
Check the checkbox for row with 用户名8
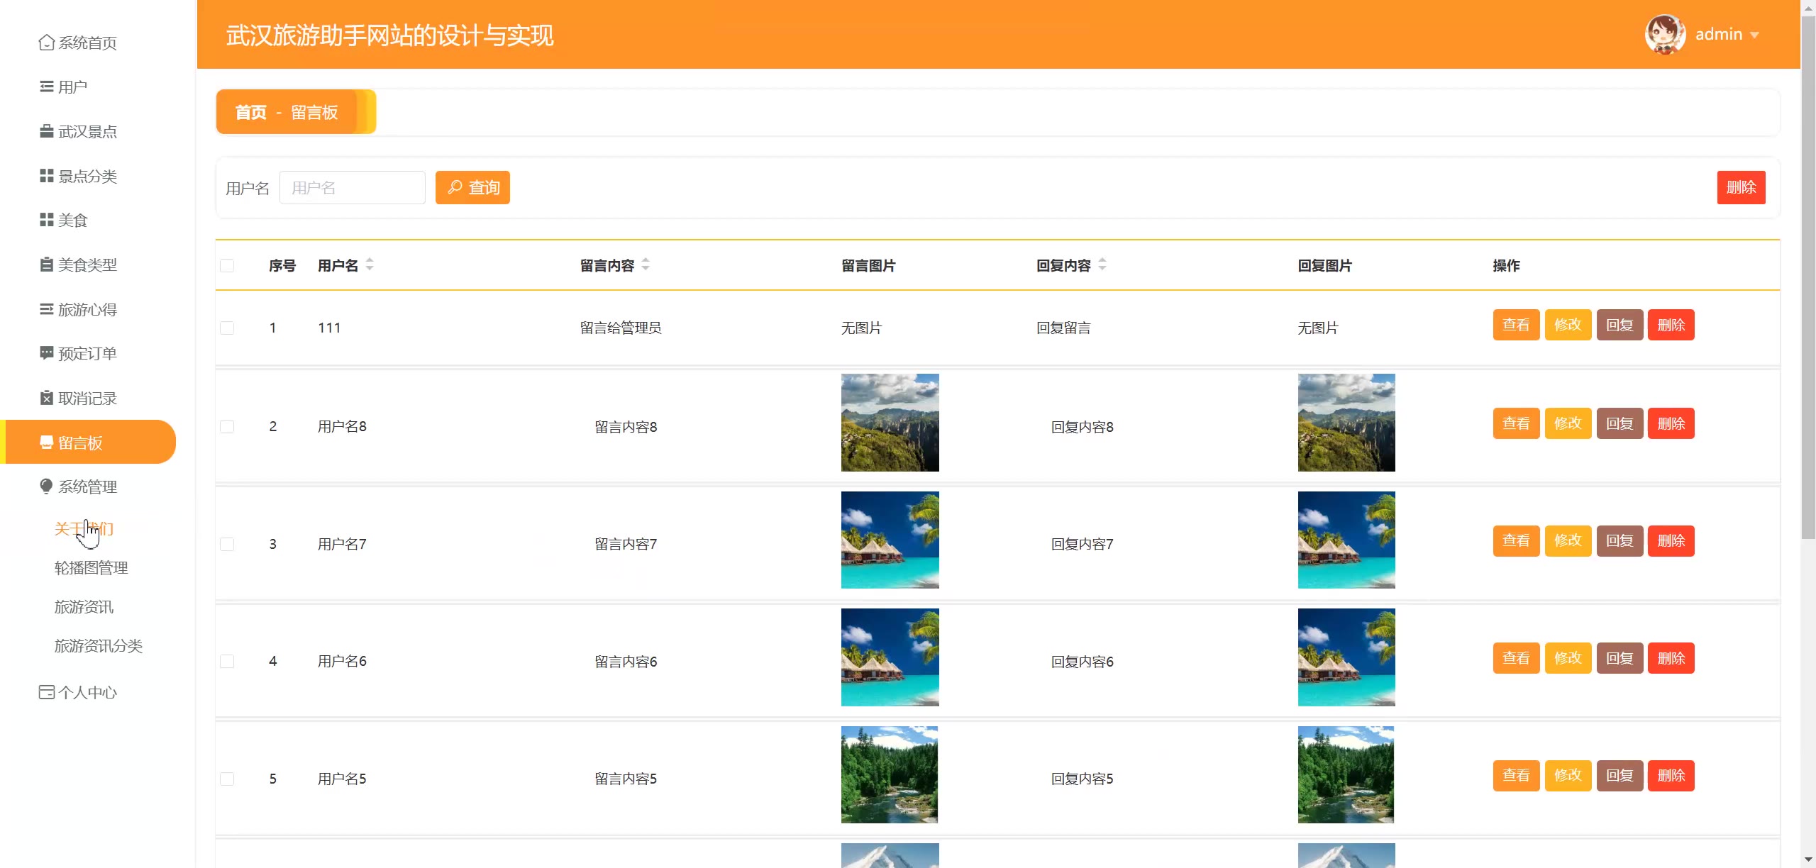point(227,426)
